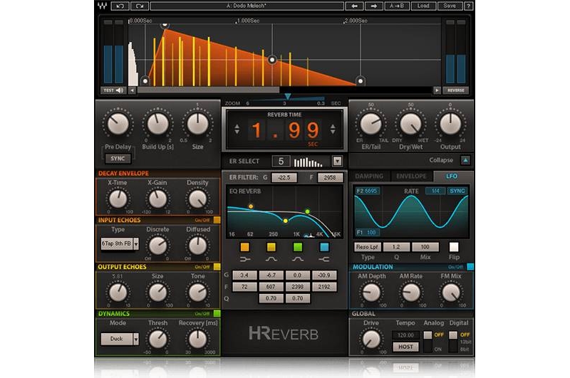Click the Zoom slider triangle handle
570x378 pixels.
click(x=288, y=97)
